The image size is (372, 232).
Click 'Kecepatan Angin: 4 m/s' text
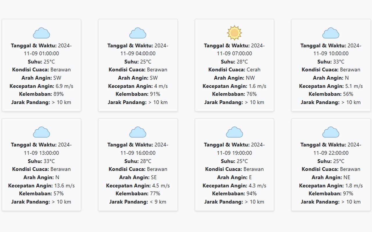point(138,86)
